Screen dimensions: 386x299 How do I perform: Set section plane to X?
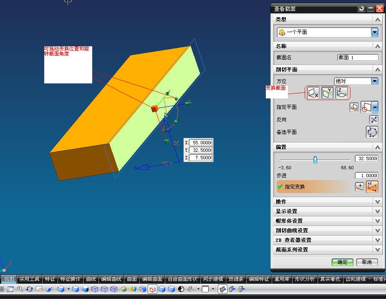313,93
